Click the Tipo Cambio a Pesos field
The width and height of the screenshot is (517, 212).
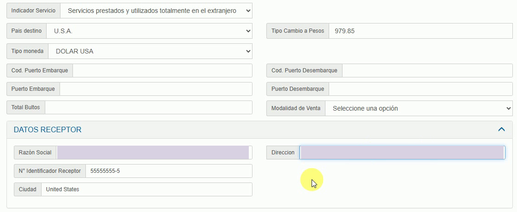point(421,31)
